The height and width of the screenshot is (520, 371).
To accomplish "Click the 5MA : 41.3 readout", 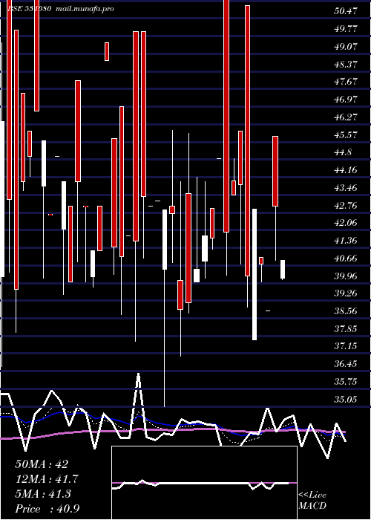I will point(43,494).
